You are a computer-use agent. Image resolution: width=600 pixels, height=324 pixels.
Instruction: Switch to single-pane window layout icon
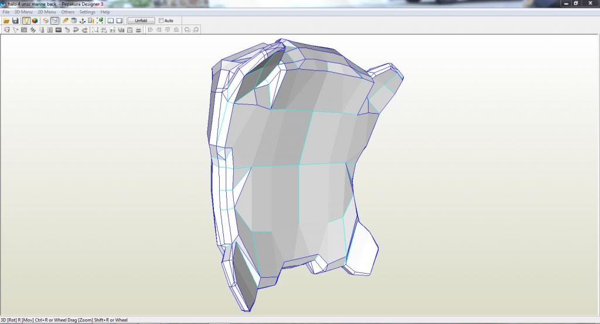point(120,21)
